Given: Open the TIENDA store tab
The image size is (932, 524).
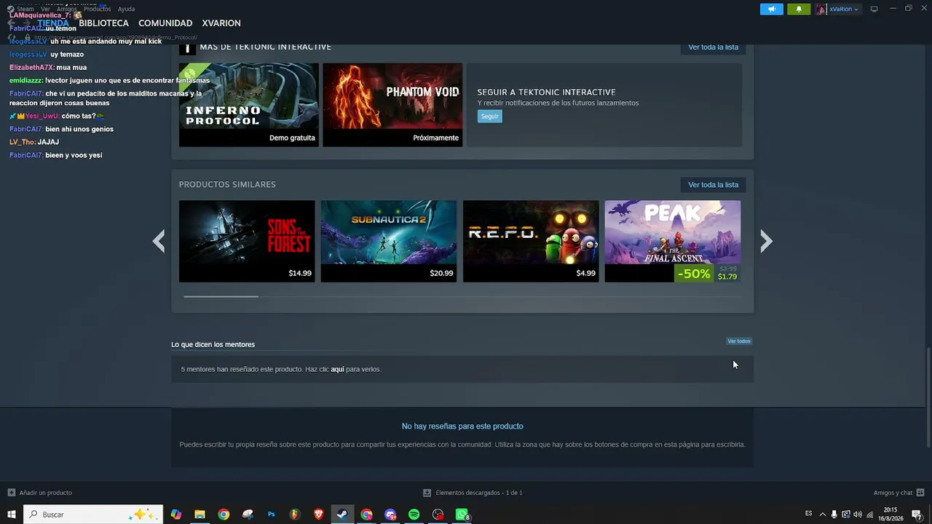Looking at the screenshot, I should pyautogui.click(x=53, y=23).
